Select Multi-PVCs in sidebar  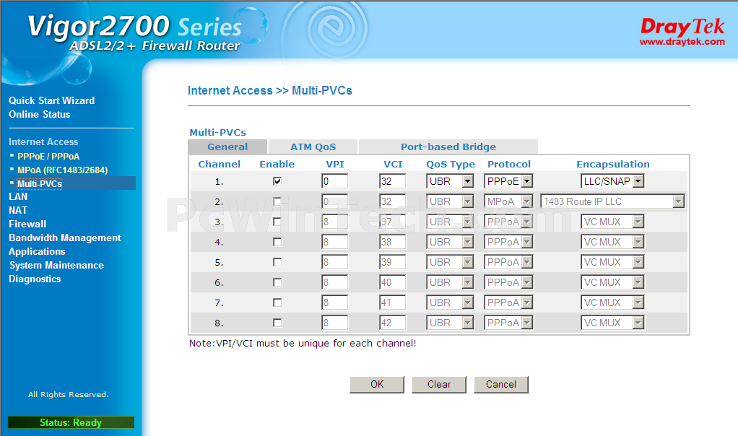click(40, 183)
